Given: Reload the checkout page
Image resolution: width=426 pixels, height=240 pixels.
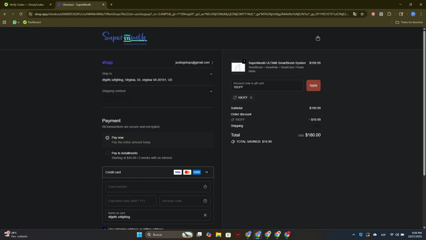Looking at the screenshot, I should coord(21,14).
